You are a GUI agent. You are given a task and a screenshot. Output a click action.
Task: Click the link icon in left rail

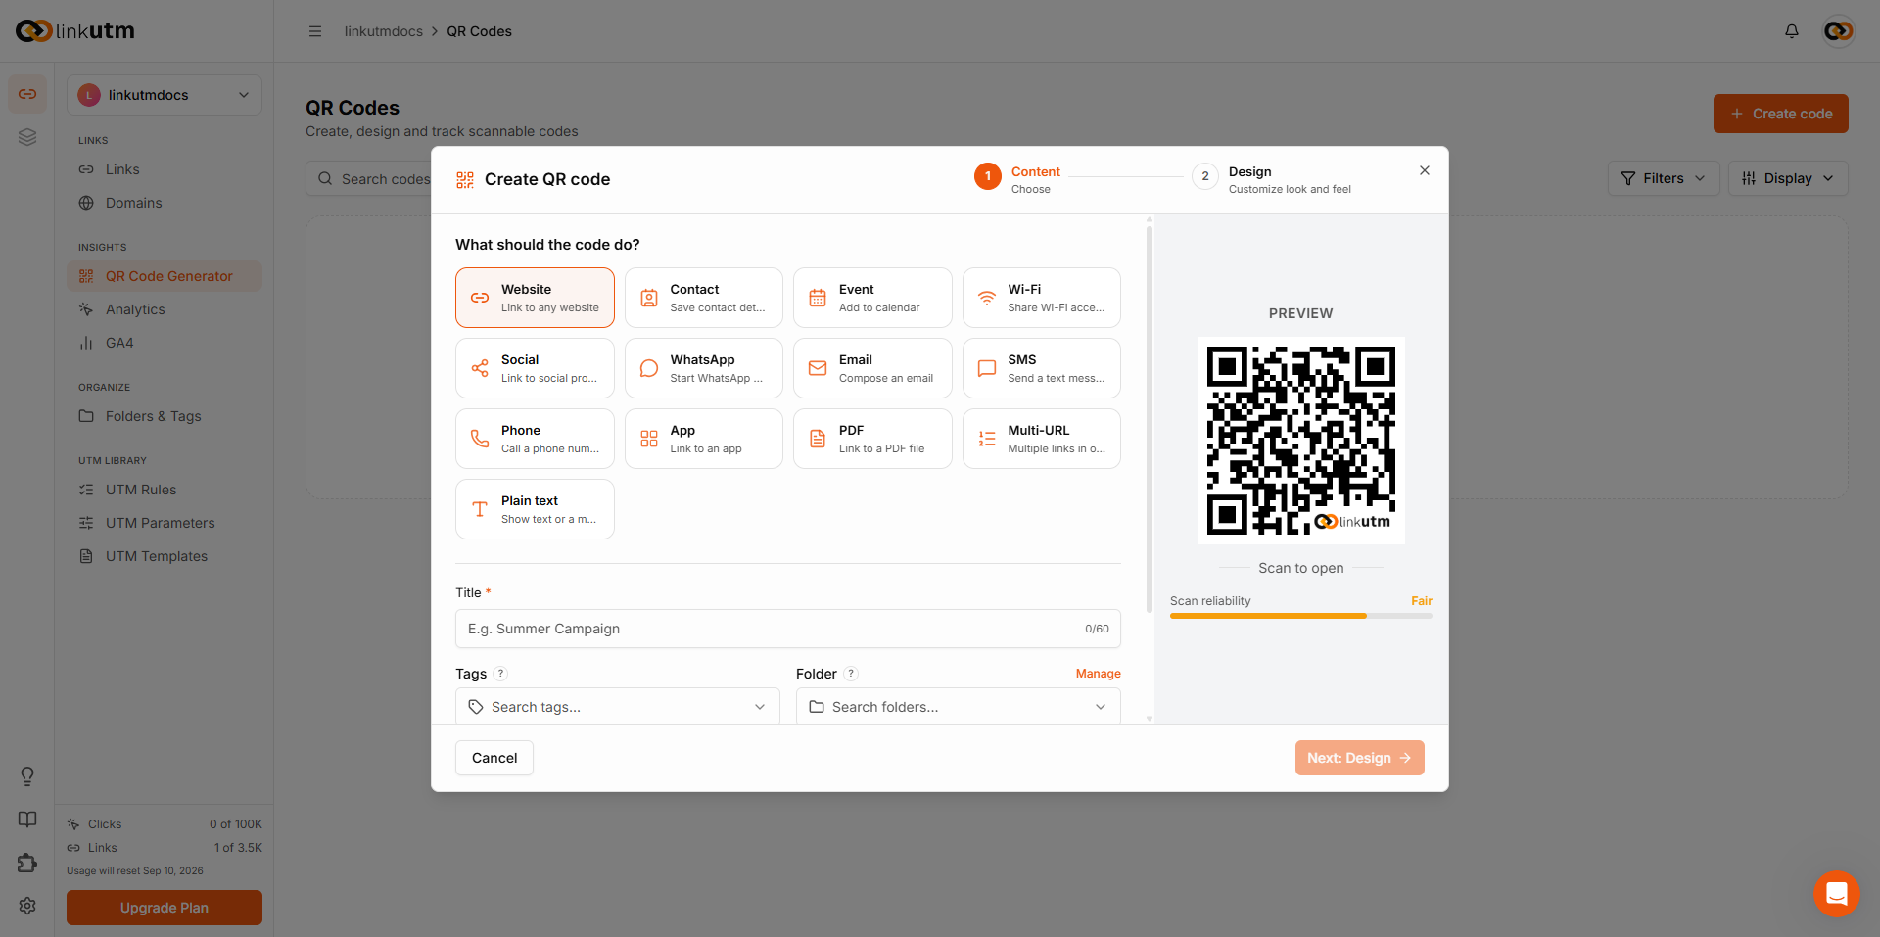[27, 94]
